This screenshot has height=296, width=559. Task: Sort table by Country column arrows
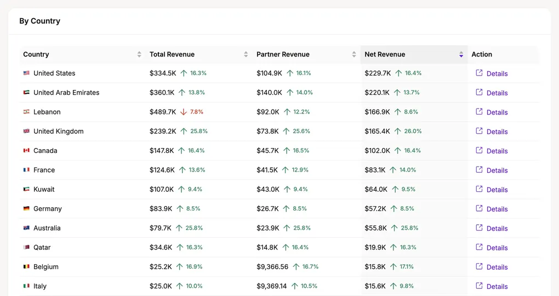pos(139,54)
